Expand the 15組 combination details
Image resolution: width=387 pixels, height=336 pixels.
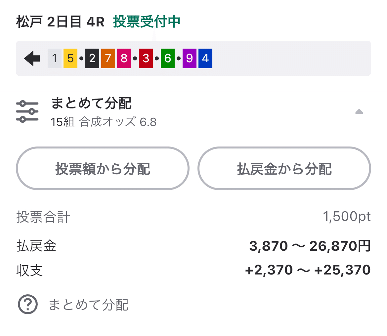pos(63,122)
